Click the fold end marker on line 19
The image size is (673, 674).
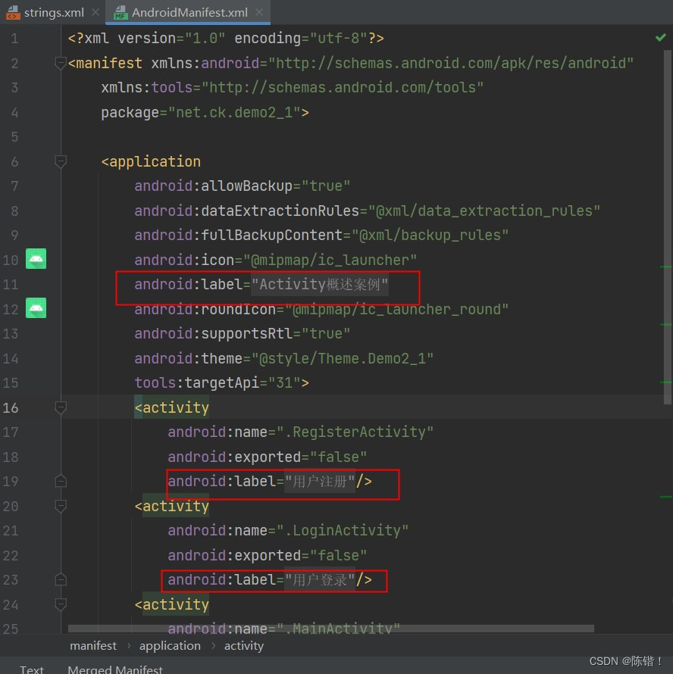(61, 481)
